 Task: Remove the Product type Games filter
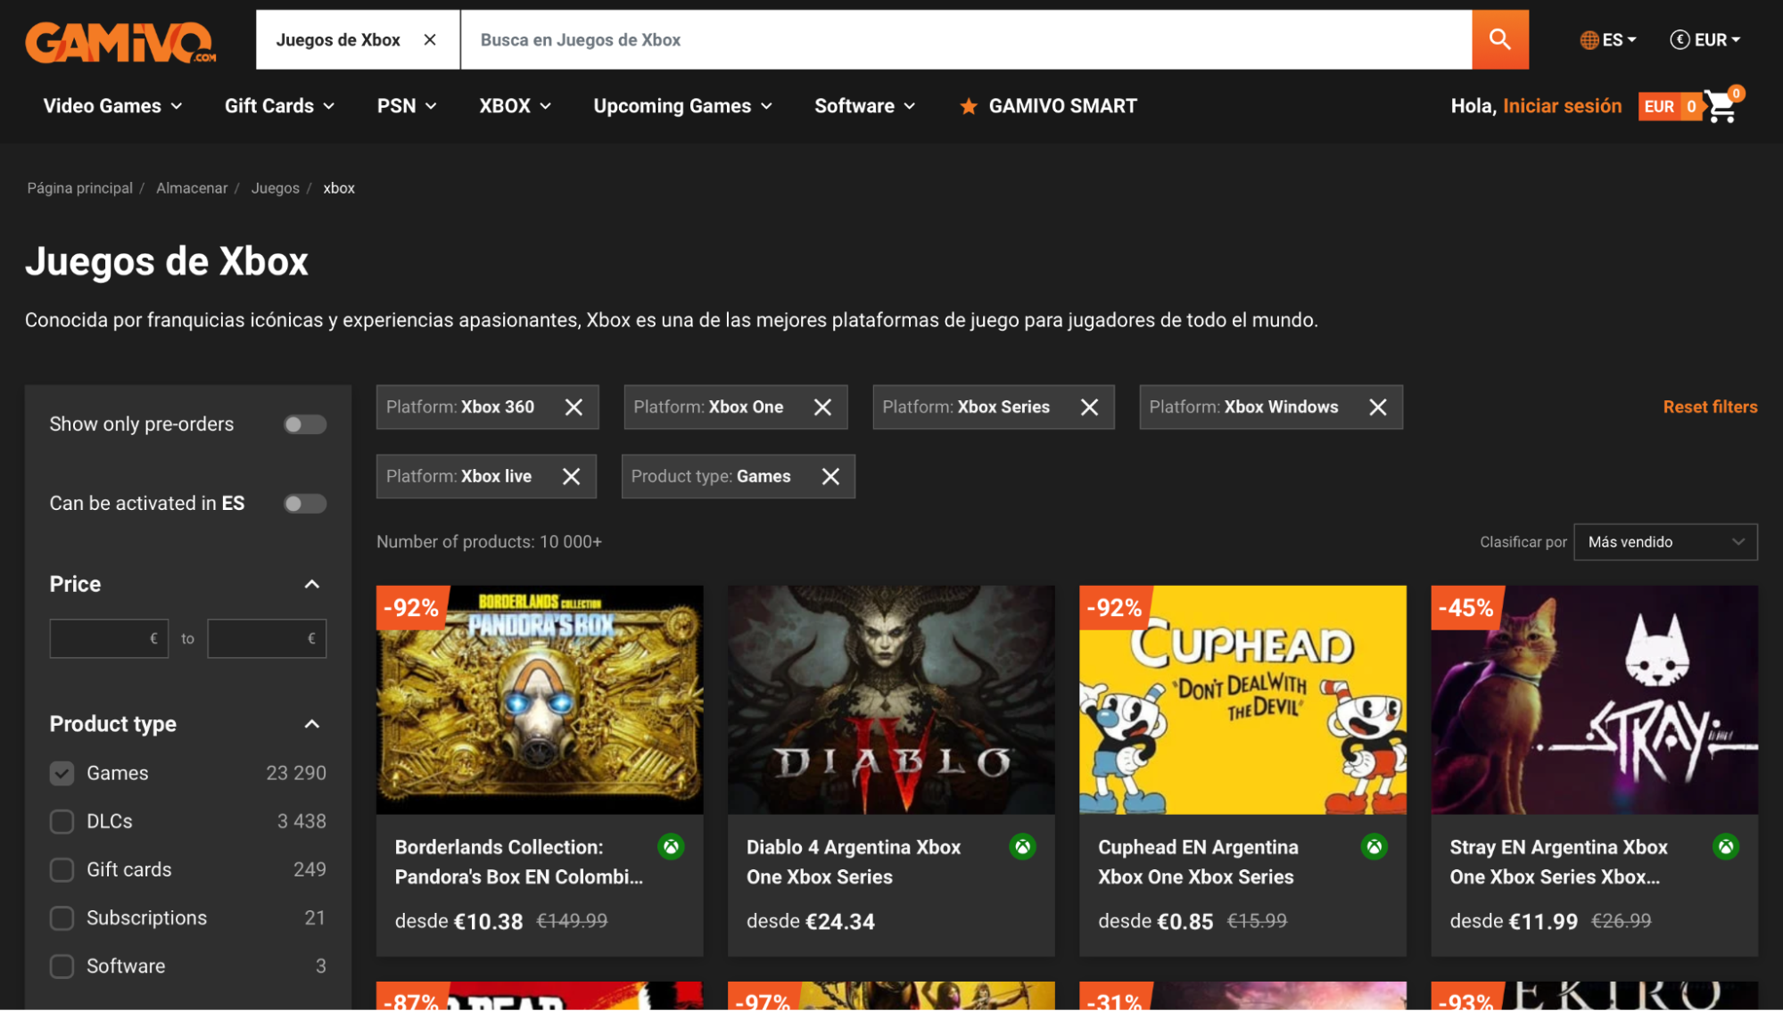[830, 477]
